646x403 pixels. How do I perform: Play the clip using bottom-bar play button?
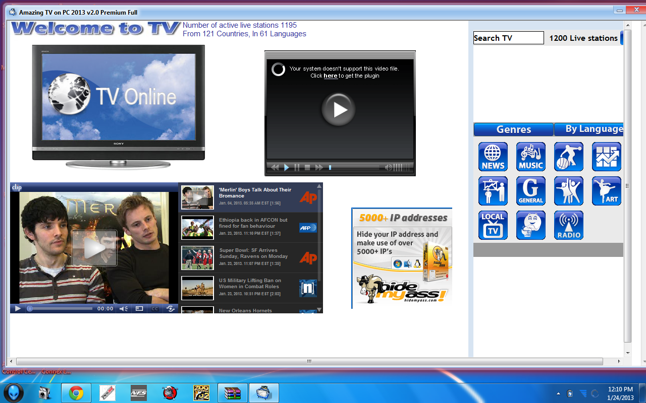coord(18,308)
